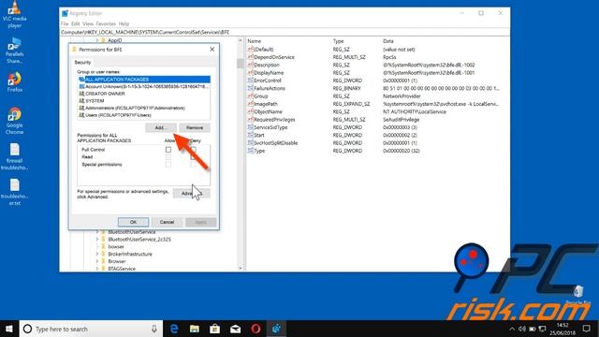Screen dimensions: 599x337
Task: Click the SvcHostSplitDisable value icon
Action: point(251,143)
